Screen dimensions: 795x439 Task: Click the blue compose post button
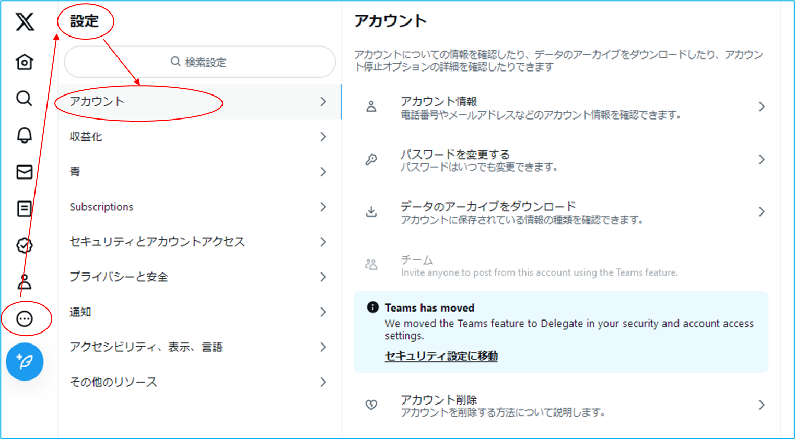click(x=25, y=361)
